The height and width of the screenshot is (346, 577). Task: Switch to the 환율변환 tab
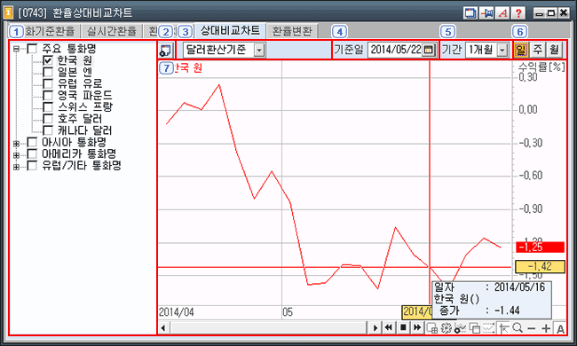[x=292, y=31]
